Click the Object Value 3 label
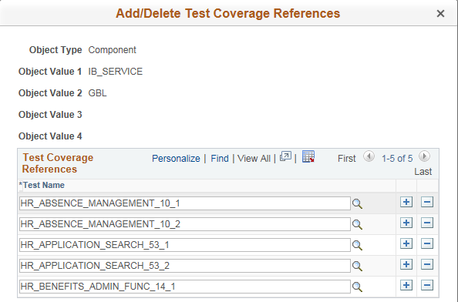 click(50, 115)
